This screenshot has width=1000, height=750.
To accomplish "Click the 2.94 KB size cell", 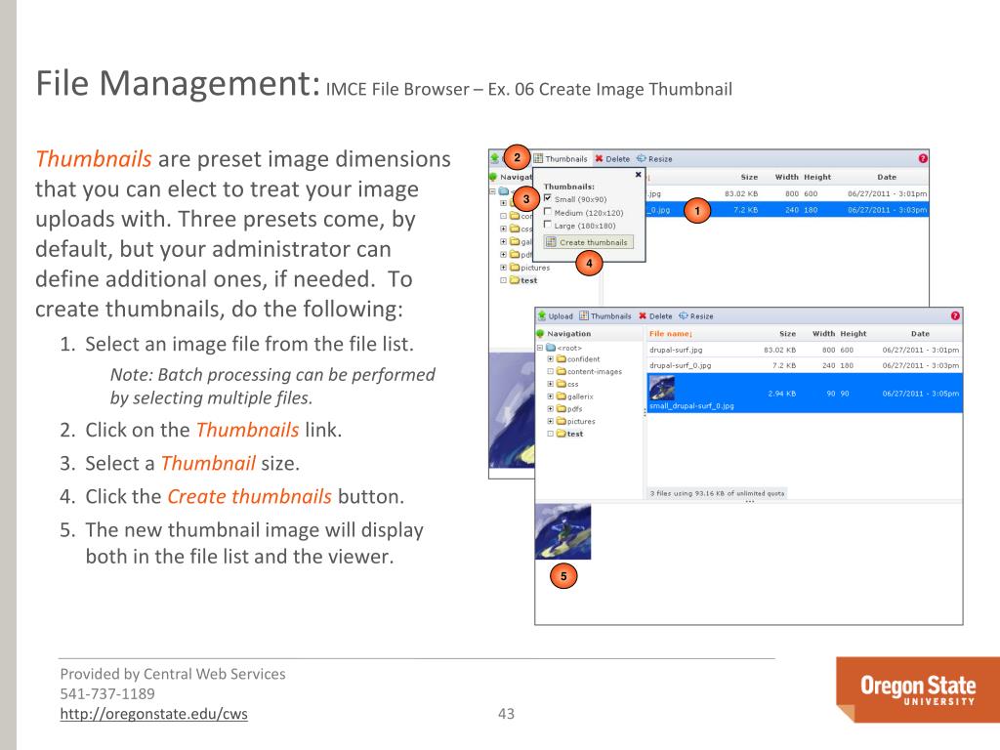I will pyautogui.click(x=782, y=394).
